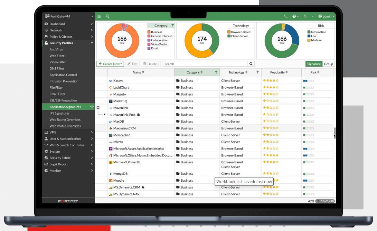Sort table by Risk column arrows
The width and height of the screenshot is (377, 231).
coord(318,72)
